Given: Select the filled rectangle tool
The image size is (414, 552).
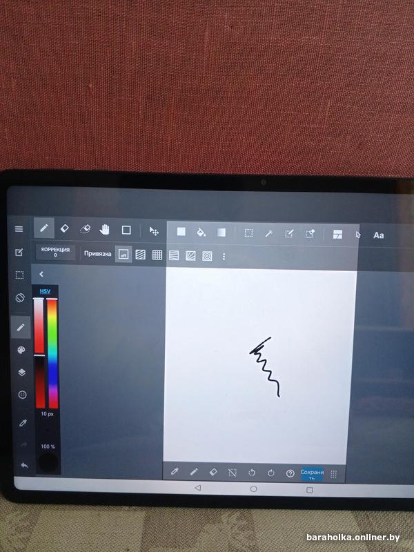Looking at the screenshot, I should click(181, 231).
